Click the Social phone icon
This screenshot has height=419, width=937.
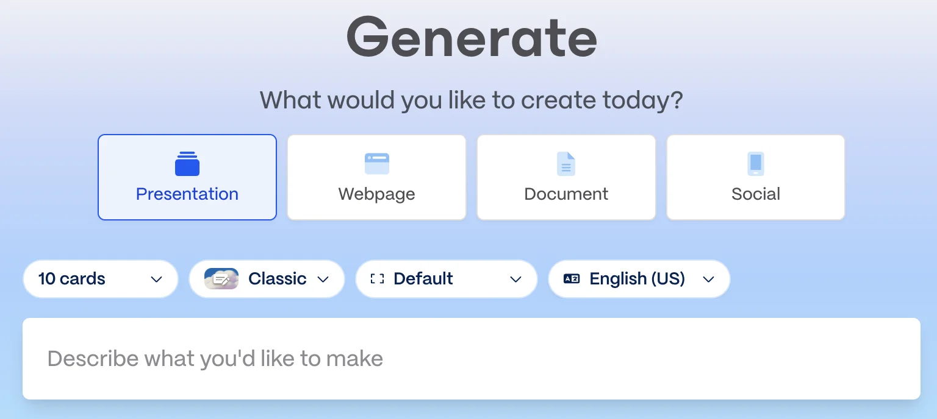coord(756,164)
